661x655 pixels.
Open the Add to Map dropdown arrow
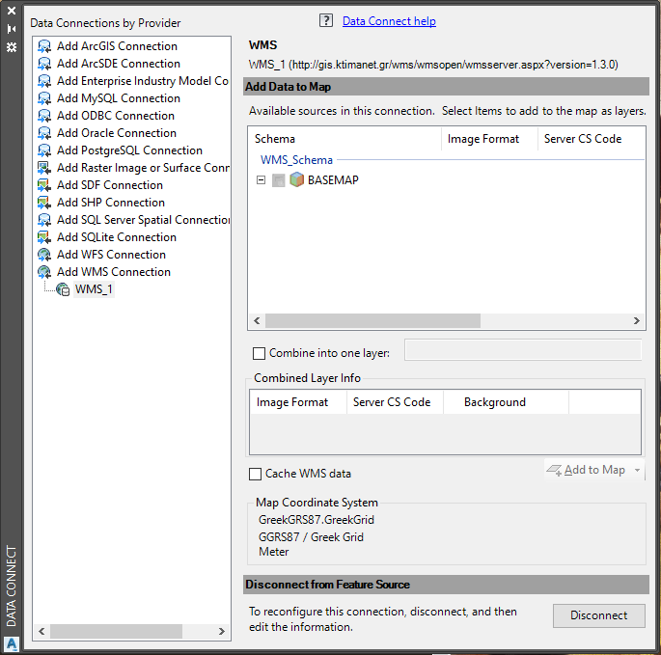[637, 471]
